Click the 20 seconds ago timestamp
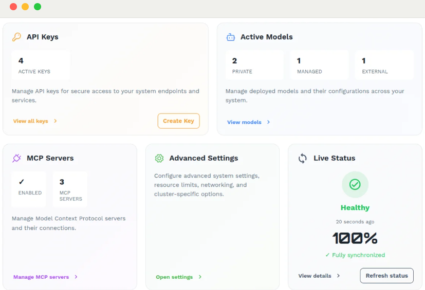 (x=355, y=222)
